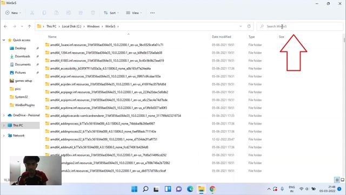
Task: Click the Copy icon in toolbar
Action: pyautogui.click(x=44, y=13)
